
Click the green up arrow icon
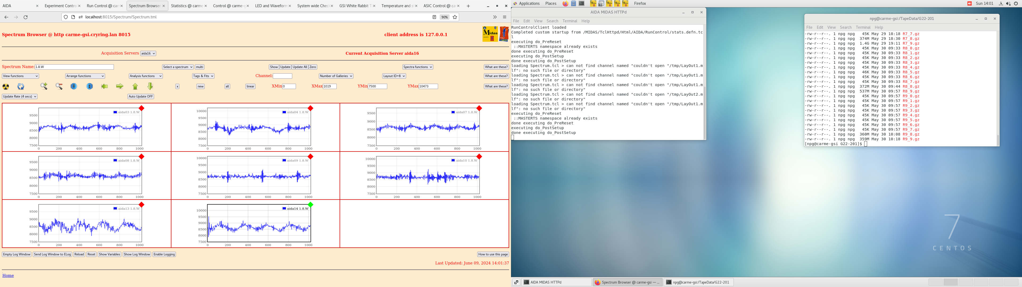coord(135,86)
